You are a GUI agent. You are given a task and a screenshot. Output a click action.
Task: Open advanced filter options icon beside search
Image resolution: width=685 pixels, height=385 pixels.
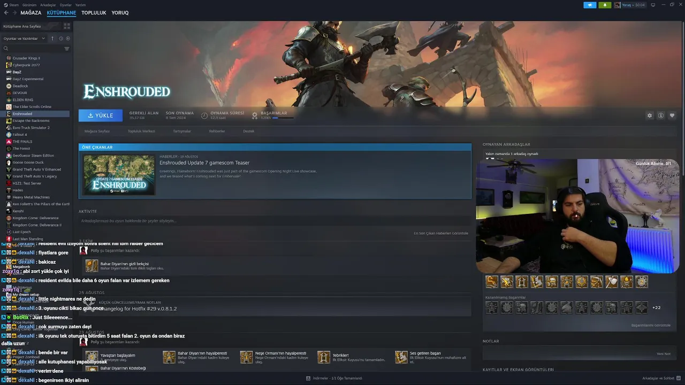click(67, 49)
